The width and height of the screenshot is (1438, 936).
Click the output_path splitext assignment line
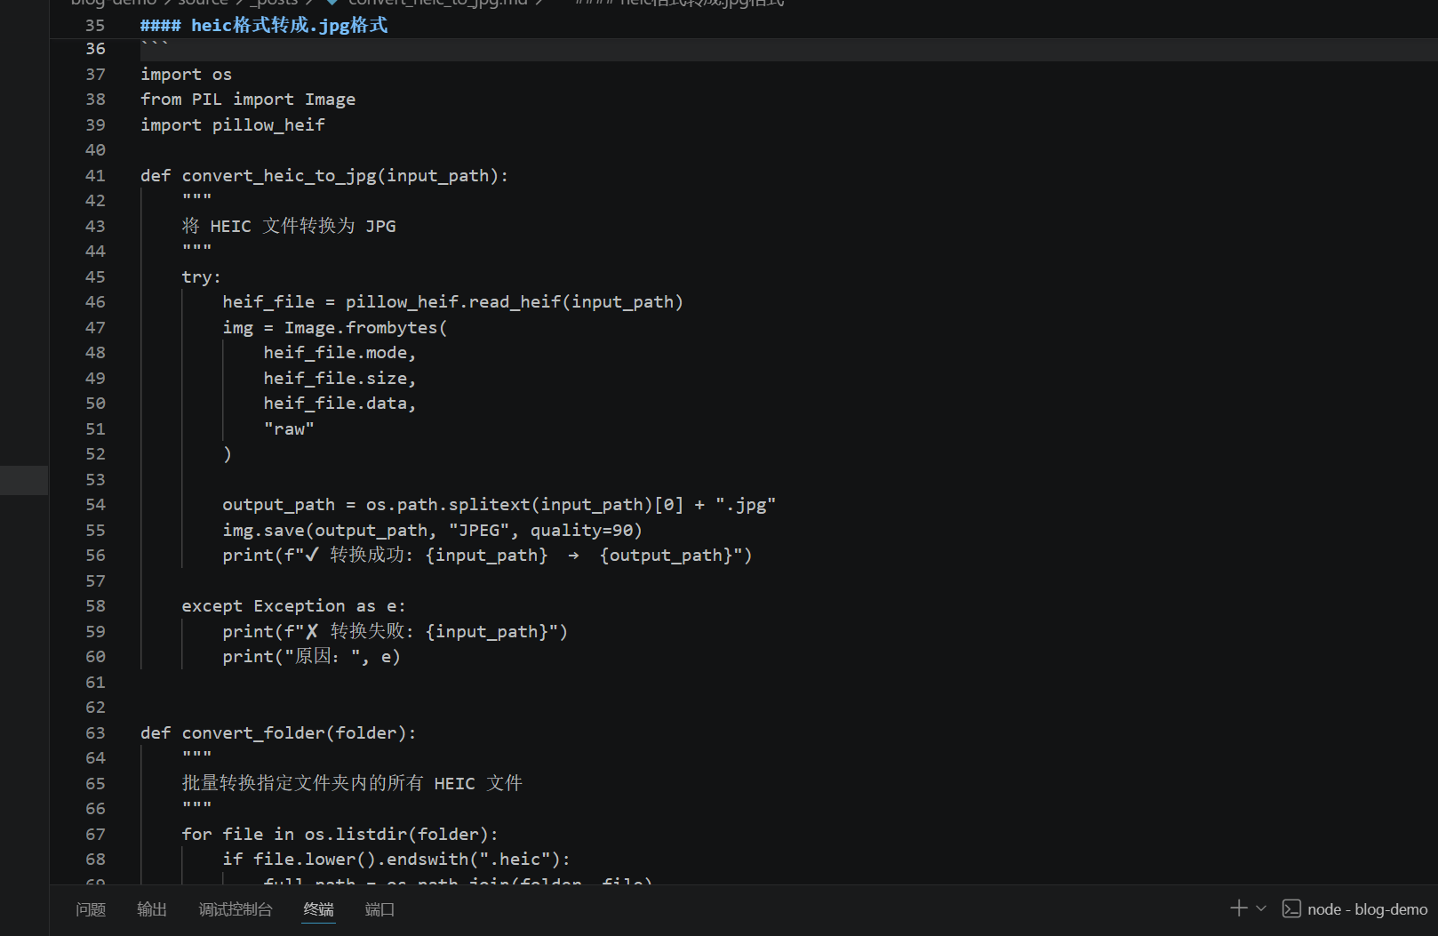(x=499, y=505)
